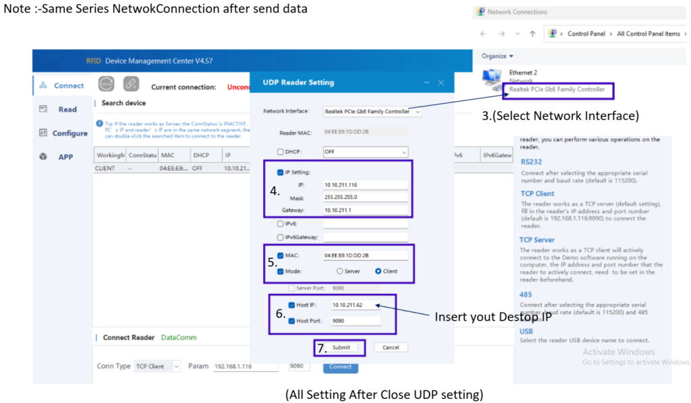This screenshot has width=691, height=403.
Task: Enable the IPv6Gateway checkbox
Action: point(280,237)
